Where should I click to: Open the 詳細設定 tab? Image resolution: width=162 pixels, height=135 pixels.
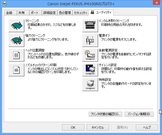click(50, 13)
